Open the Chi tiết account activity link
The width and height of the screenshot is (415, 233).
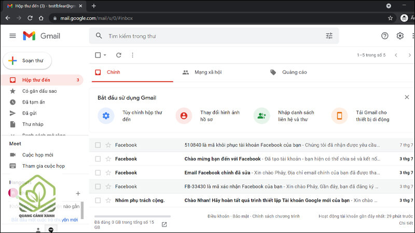406,223
